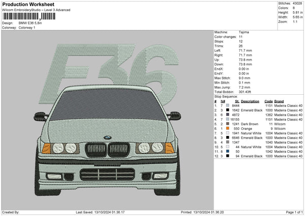Image resolution: width=305 pixels, height=216 pixels.
Task: Click the stitch count 6646 in row 8
Action: pyautogui.click(x=235, y=138)
